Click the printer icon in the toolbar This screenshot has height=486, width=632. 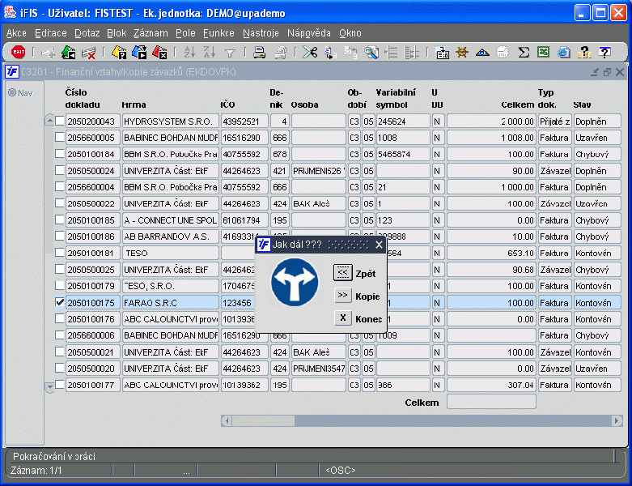pyautogui.click(x=260, y=53)
